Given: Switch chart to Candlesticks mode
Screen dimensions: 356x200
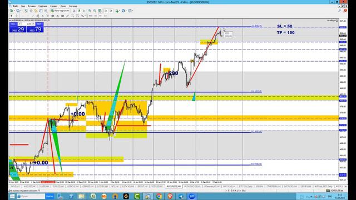Looking at the screenshot, I should click(79, 11).
